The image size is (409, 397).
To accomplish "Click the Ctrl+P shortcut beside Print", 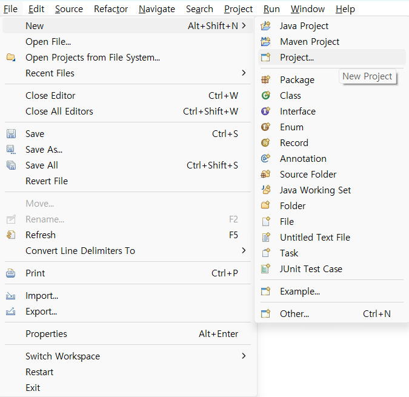I will (225, 273).
